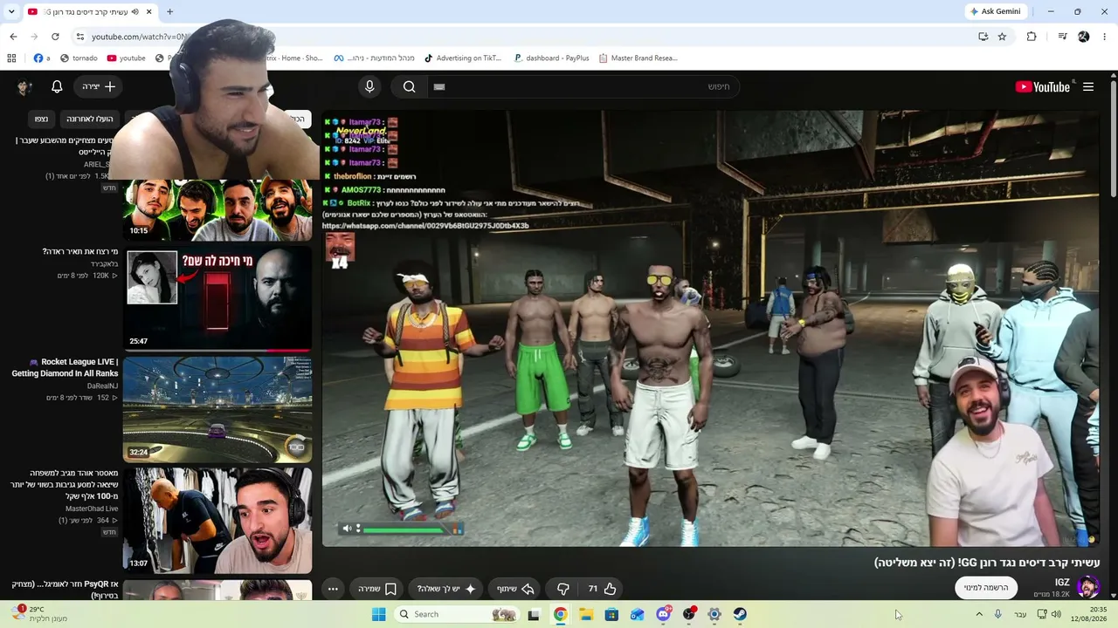Screen dimensions: 1118x628
Task: Open the Master Brand Research bookmark
Action: (x=638, y=58)
